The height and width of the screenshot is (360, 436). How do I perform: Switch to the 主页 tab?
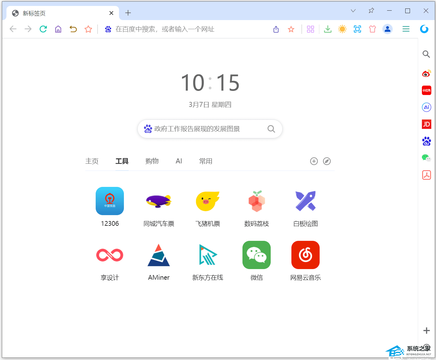coord(92,161)
